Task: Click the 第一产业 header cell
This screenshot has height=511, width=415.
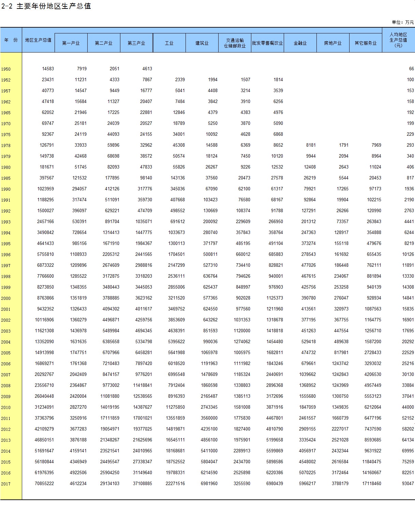Action: (x=71, y=43)
